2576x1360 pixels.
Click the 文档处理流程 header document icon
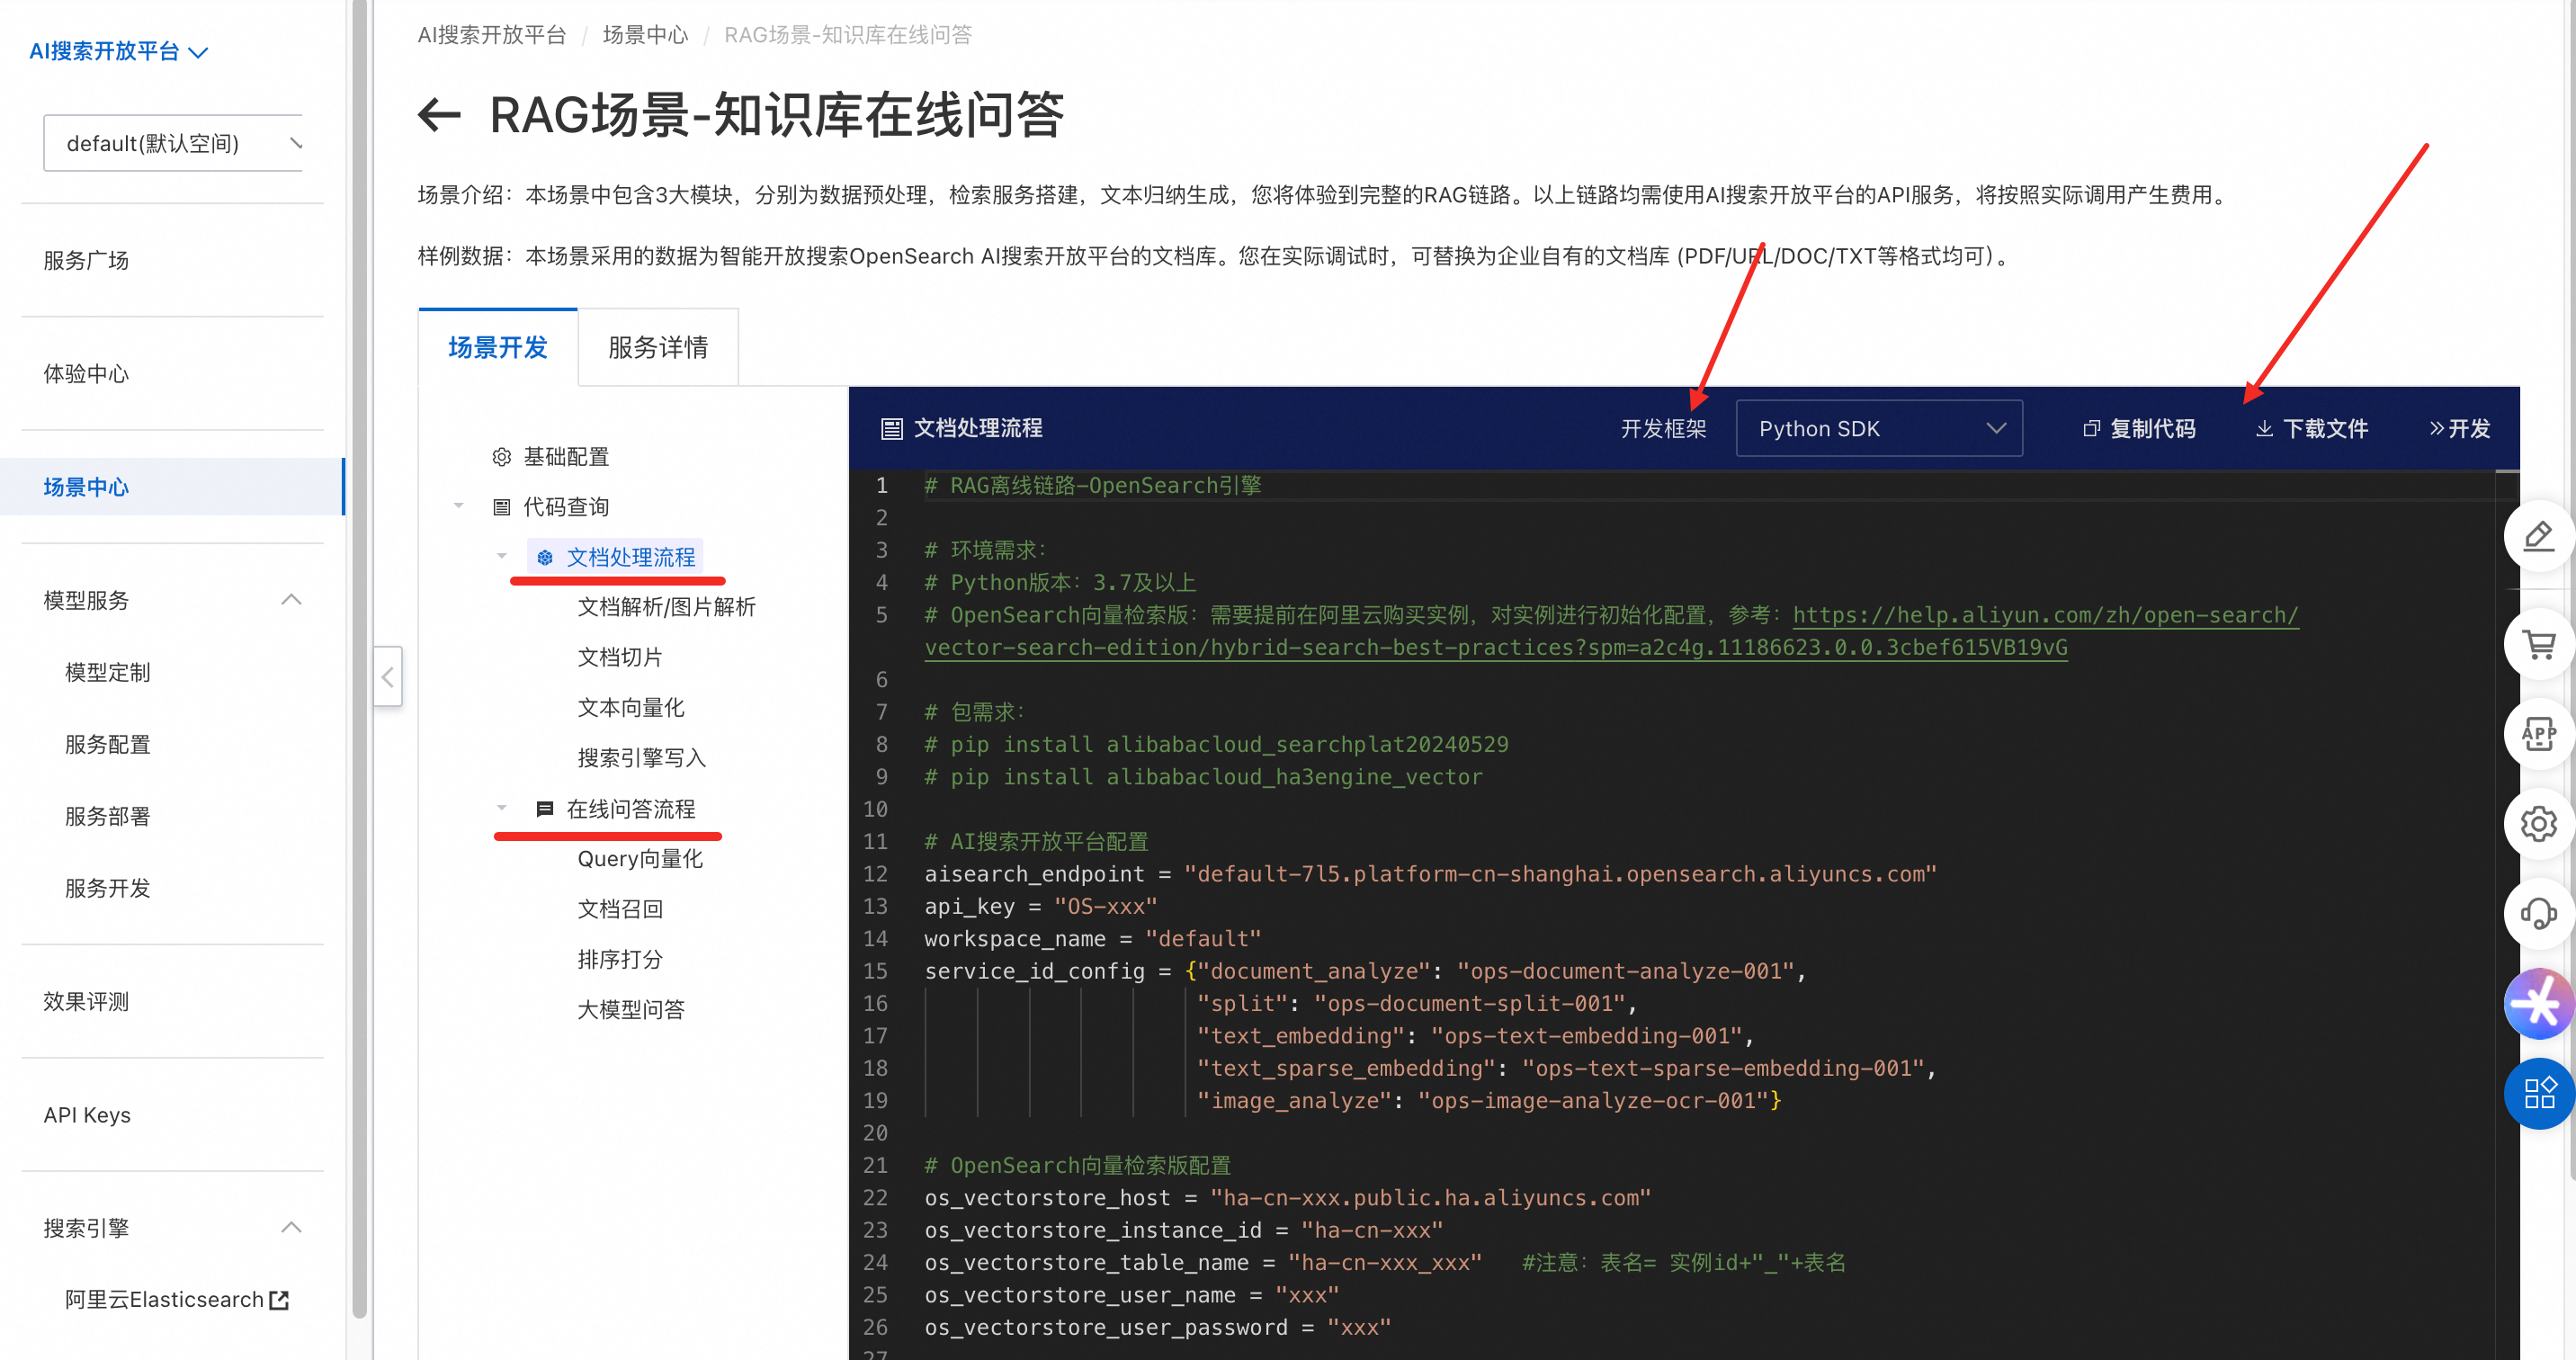click(x=891, y=429)
